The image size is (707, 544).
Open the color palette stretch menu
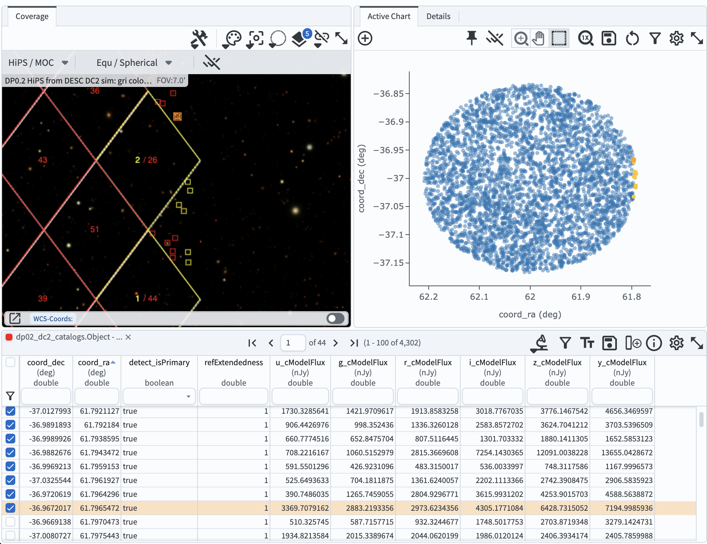[232, 38]
